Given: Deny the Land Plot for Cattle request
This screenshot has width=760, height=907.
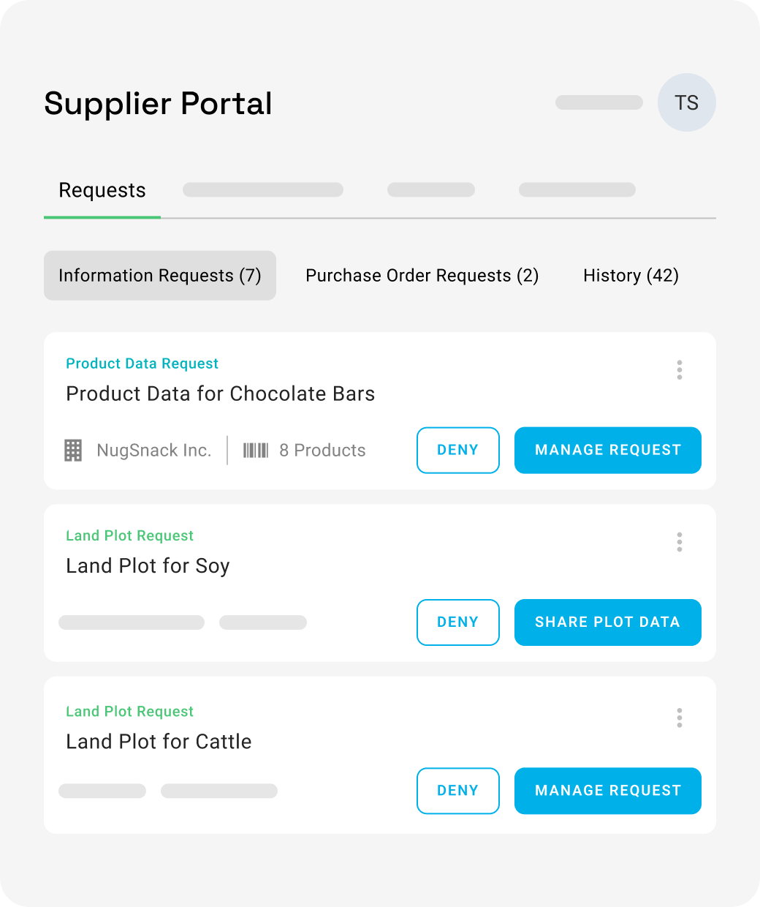Looking at the screenshot, I should coord(458,791).
